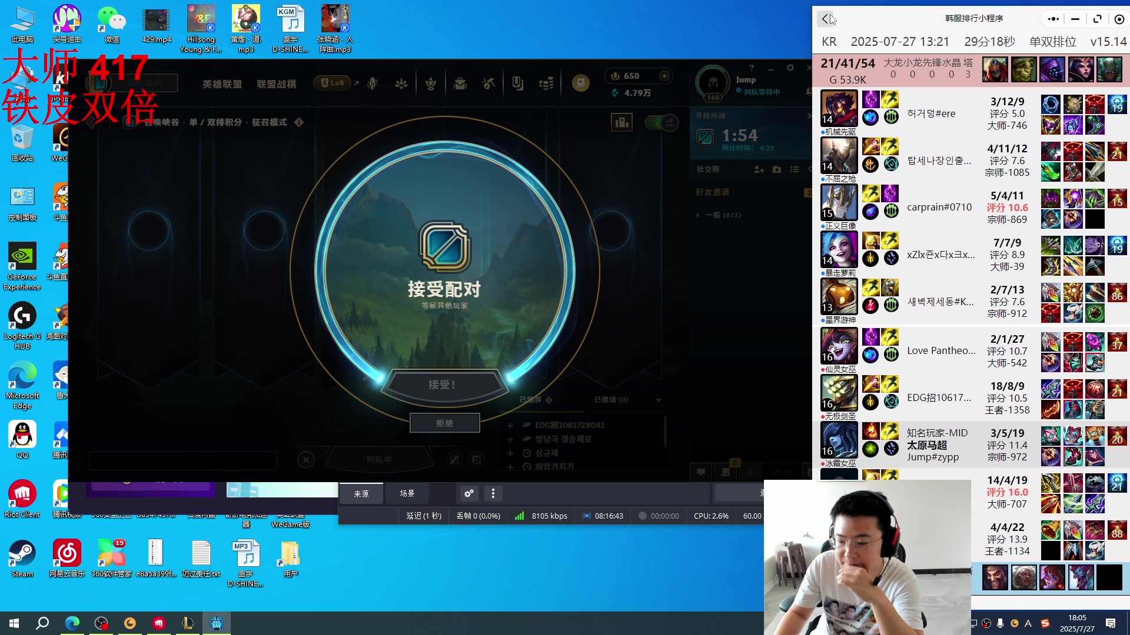Expand the 已邀请 (0) dropdown arrow

point(659,400)
